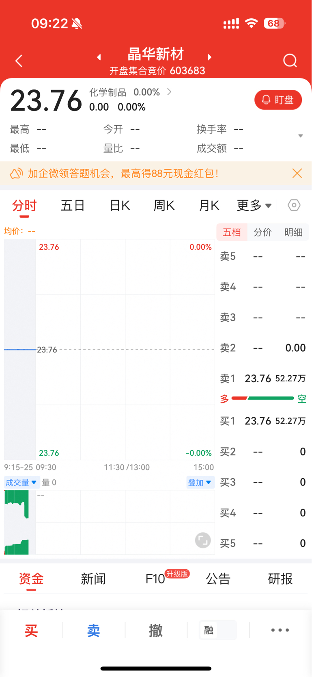Tap the 买5 order row
Image resolution: width=312 pixels, height=677 pixels.
pos(263,543)
